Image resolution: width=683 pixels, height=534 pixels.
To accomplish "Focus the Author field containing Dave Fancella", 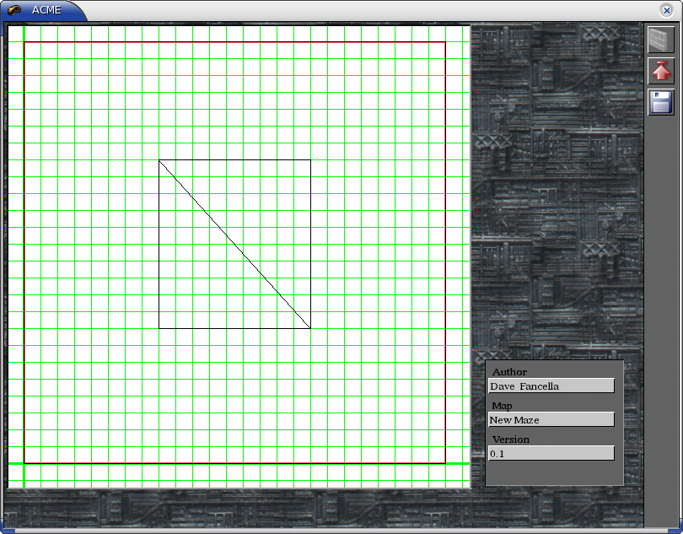I will (551, 386).
